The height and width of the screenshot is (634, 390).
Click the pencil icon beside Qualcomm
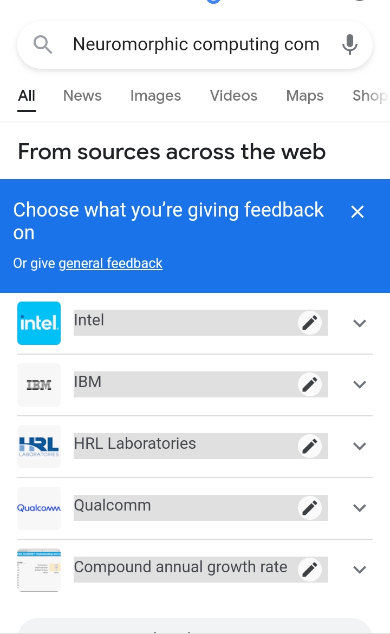click(310, 508)
